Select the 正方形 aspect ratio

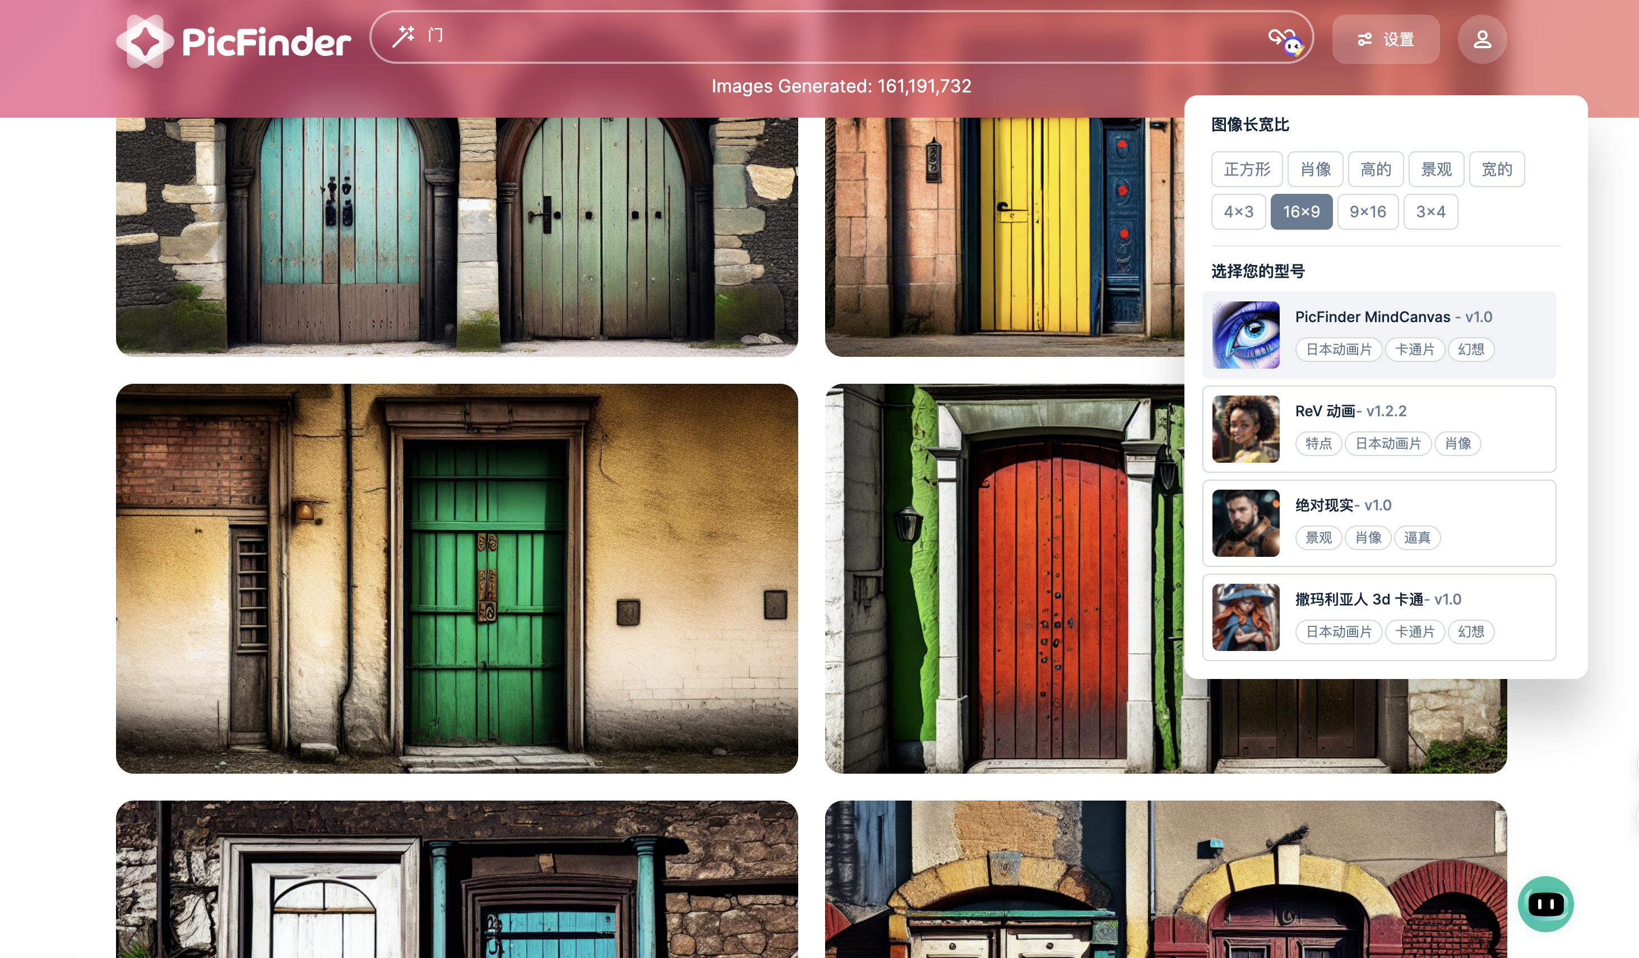tap(1246, 169)
